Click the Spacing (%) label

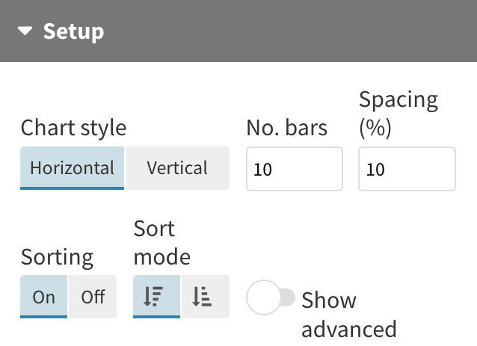pyautogui.click(x=398, y=113)
